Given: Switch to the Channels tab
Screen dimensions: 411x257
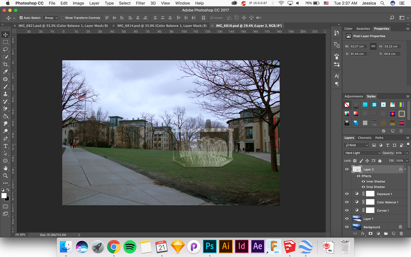Looking at the screenshot, I should click(x=364, y=138).
